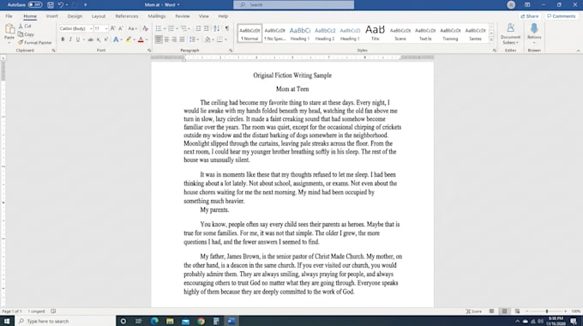Click the zoom slider handle in status bar
This screenshot has height=326, width=583.
(547, 311)
